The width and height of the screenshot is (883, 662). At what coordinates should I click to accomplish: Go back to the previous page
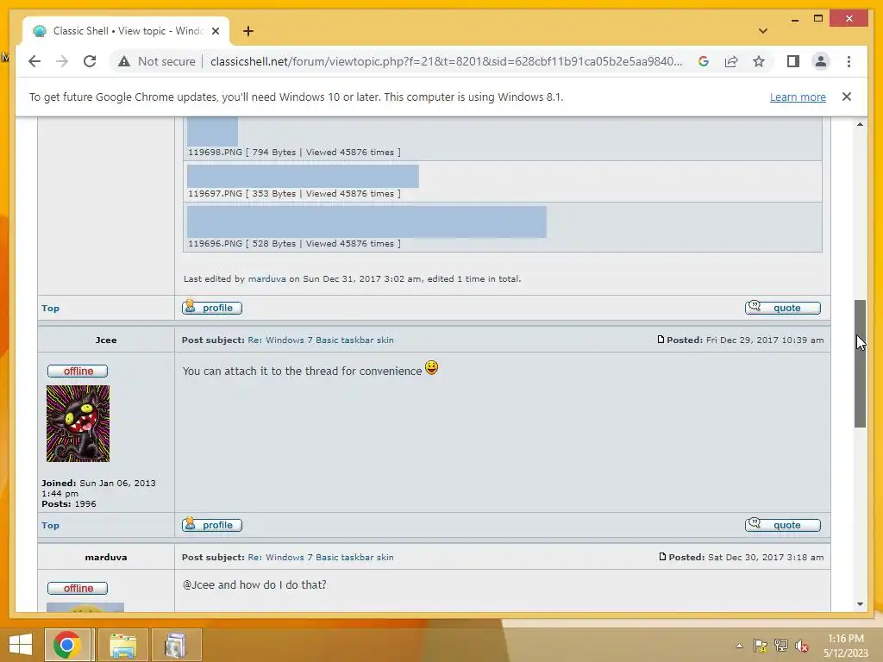point(34,61)
